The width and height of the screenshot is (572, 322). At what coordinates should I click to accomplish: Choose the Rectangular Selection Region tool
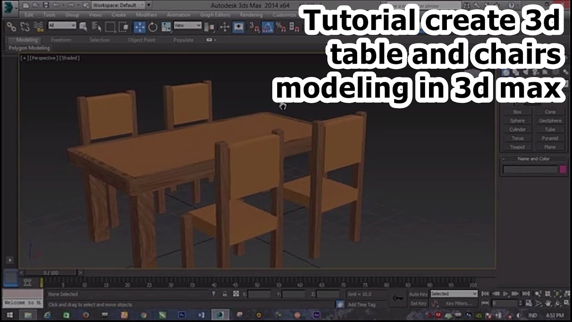click(x=110, y=27)
